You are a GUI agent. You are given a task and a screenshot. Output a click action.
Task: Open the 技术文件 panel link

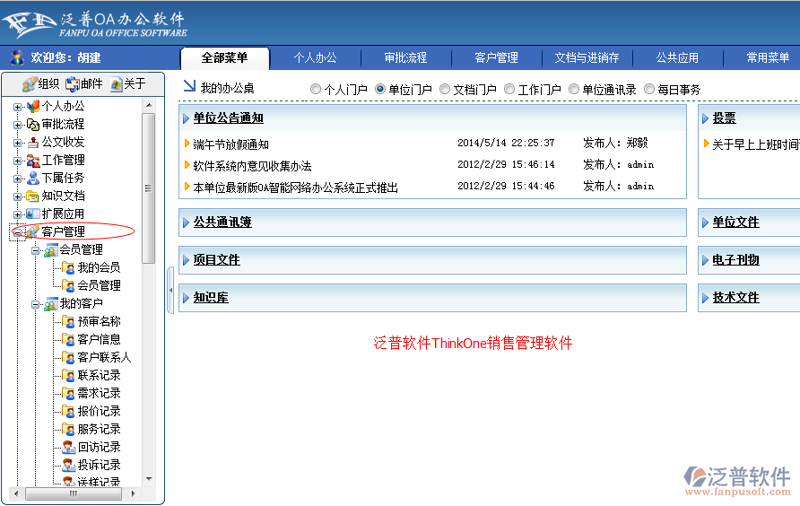[735, 298]
